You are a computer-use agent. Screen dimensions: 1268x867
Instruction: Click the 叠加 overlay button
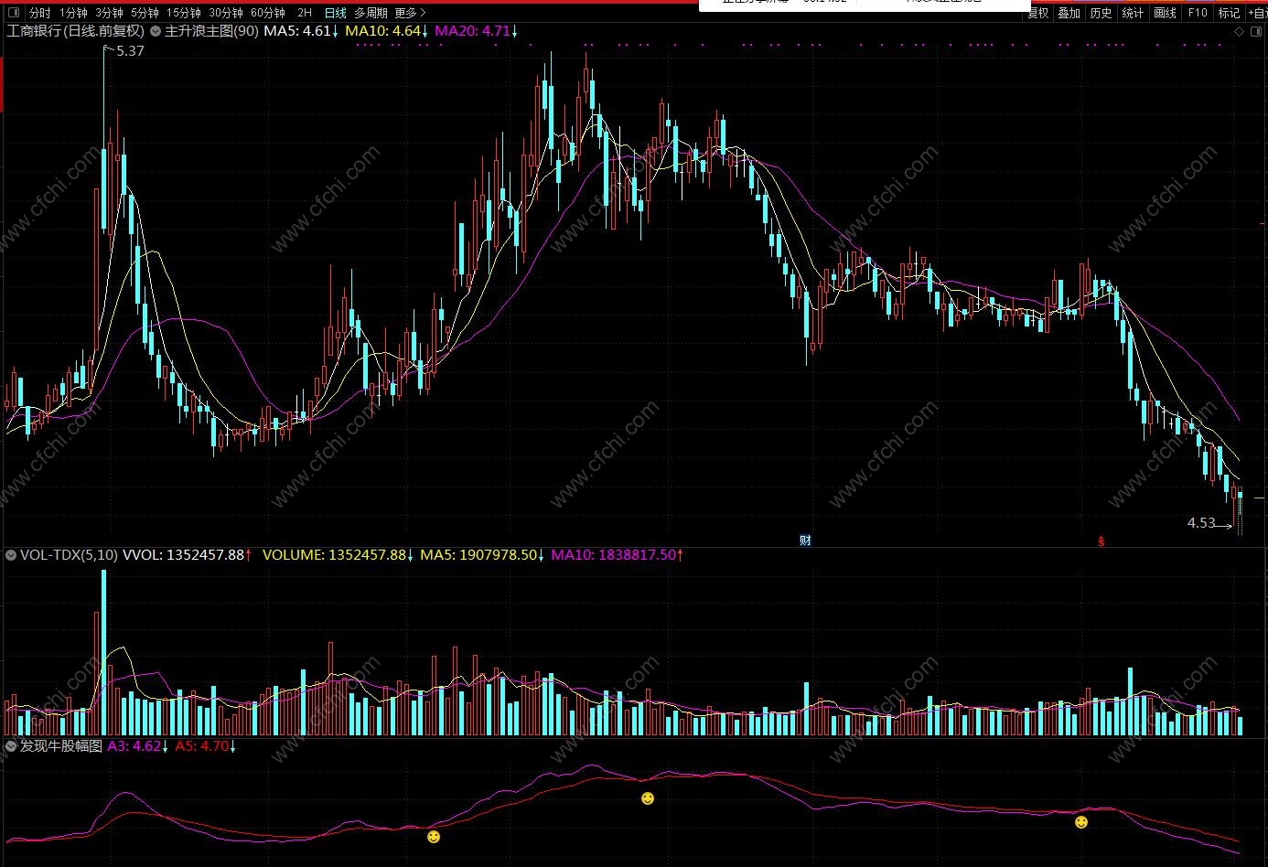point(1069,13)
